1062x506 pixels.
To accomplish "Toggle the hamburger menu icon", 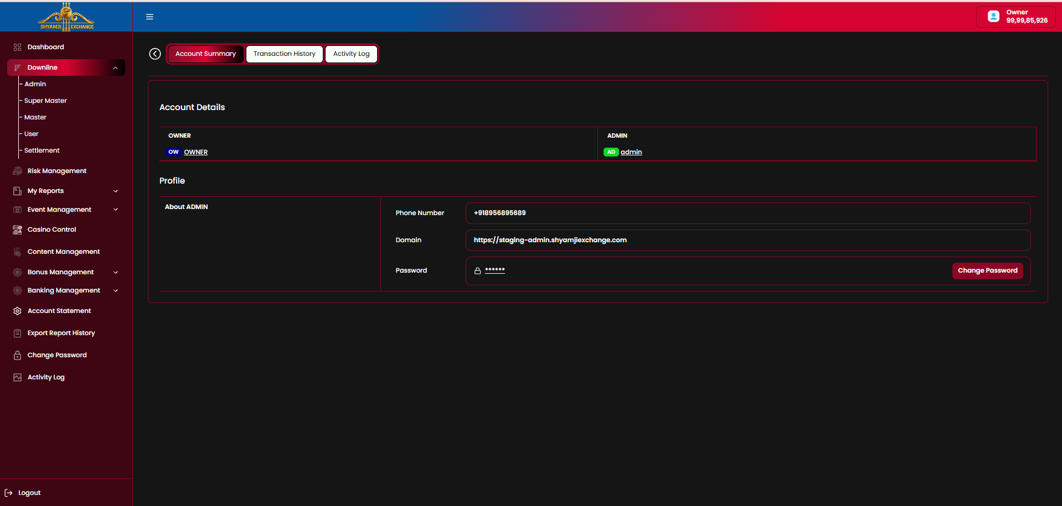I will [x=149, y=17].
